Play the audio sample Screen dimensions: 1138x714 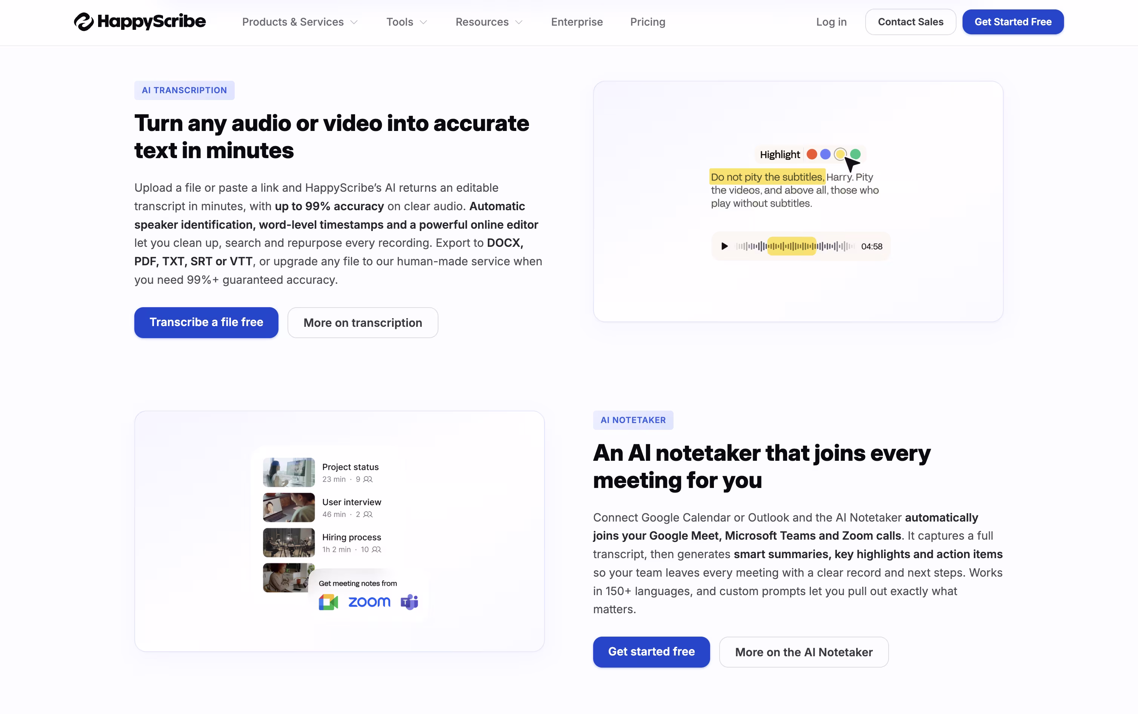point(724,246)
